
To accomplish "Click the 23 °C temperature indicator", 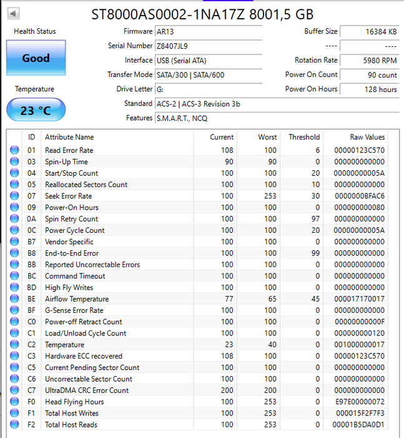I will (36, 110).
